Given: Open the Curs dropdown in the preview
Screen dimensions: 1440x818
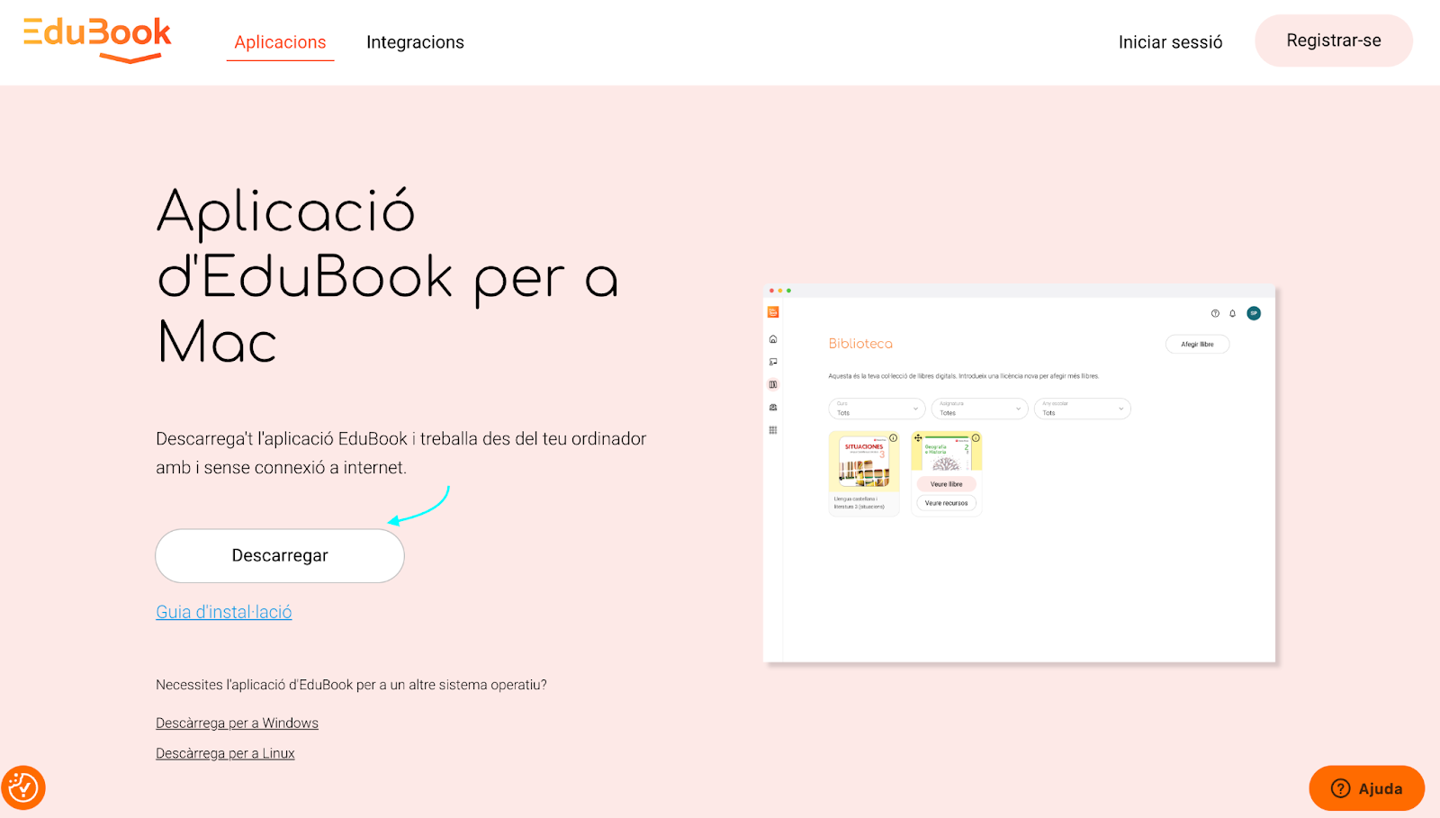Looking at the screenshot, I should click(877, 409).
